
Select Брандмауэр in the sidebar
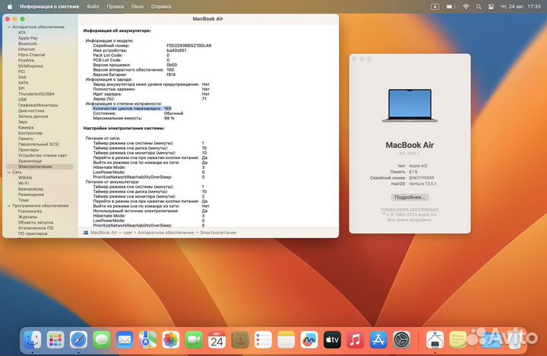point(30,189)
